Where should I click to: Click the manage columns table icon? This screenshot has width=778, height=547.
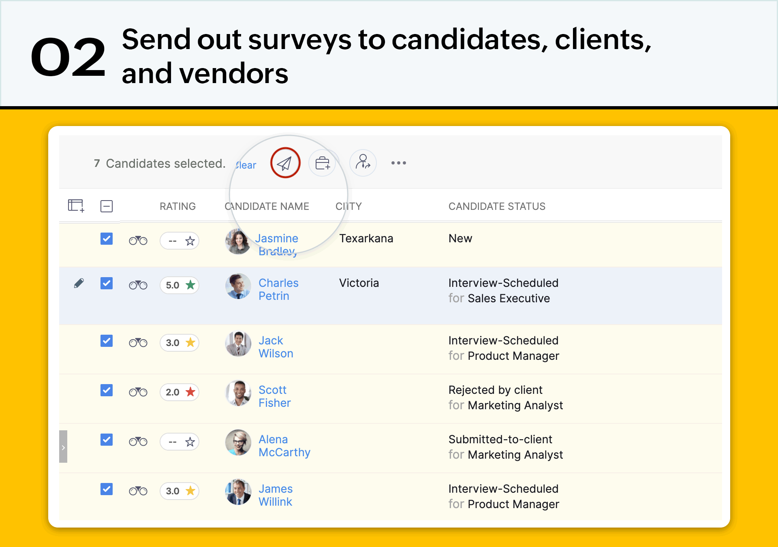(76, 206)
